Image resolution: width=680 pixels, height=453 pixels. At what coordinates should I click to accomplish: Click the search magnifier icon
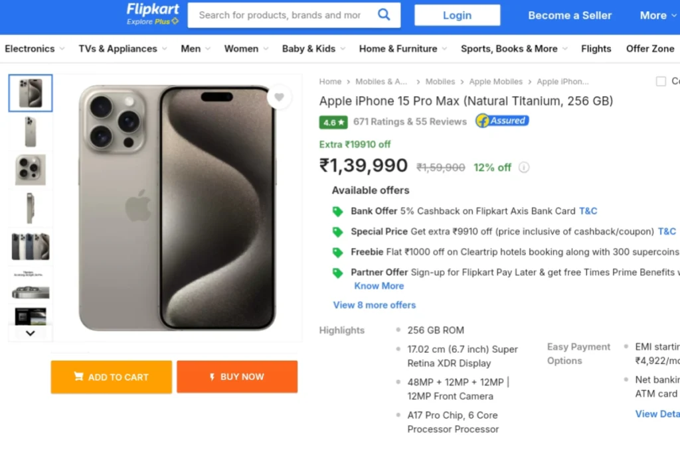coord(384,15)
